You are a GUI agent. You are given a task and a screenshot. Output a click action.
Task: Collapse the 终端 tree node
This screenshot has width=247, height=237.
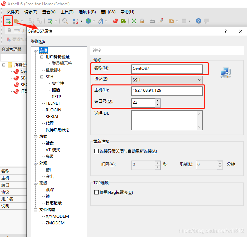point(35,137)
